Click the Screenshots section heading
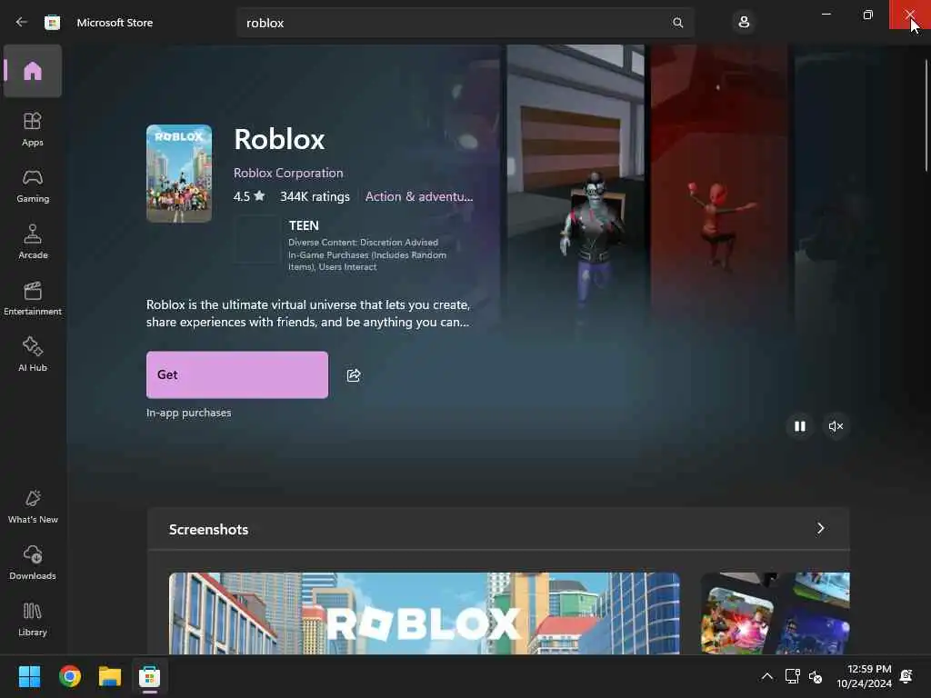 click(x=208, y=530)
